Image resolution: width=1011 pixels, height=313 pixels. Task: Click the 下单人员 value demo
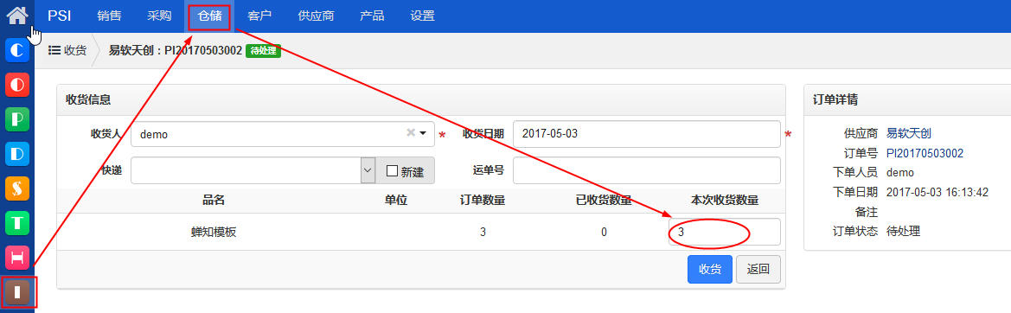900,173
